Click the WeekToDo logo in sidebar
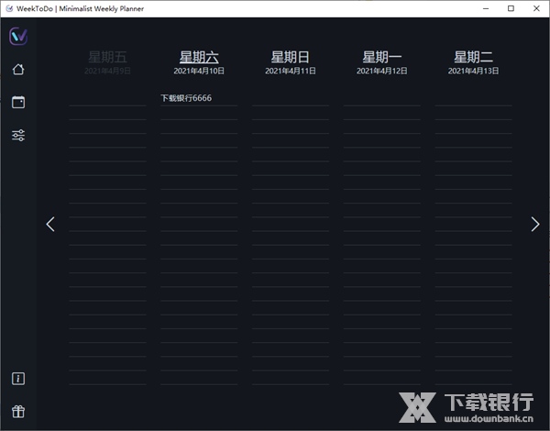 tap(18, 36)
